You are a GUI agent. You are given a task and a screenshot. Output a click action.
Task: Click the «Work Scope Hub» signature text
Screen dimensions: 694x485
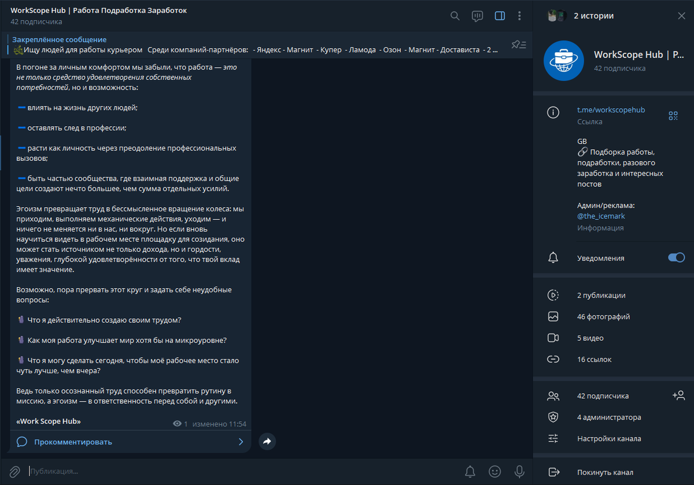point(49,421)
